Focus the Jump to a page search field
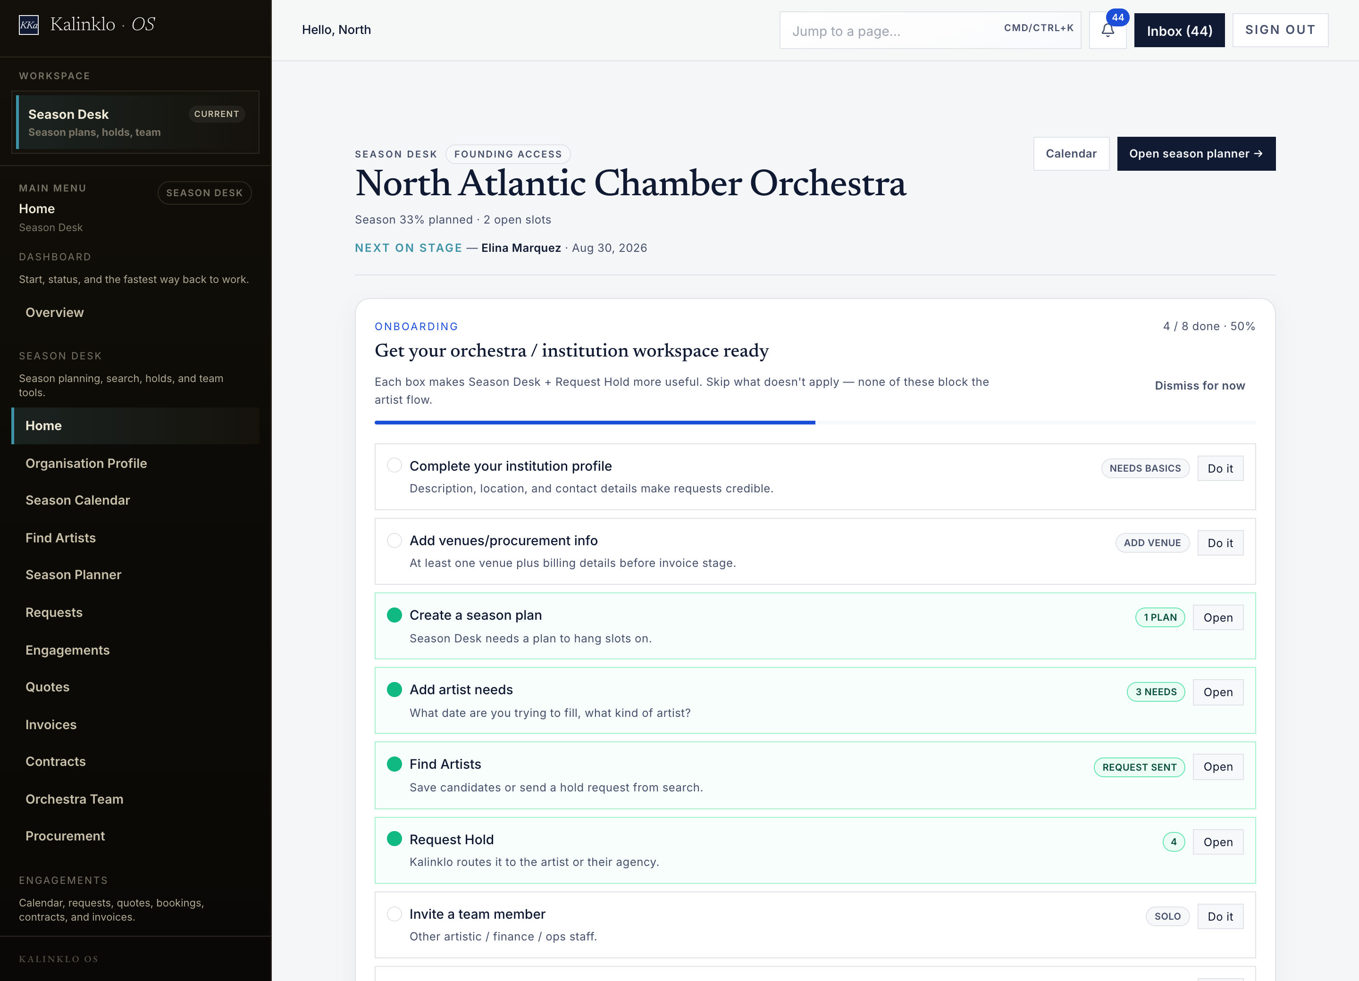The width and height of the screenshot is (1359, 981). pyautogui.click(x=930, y=30)
